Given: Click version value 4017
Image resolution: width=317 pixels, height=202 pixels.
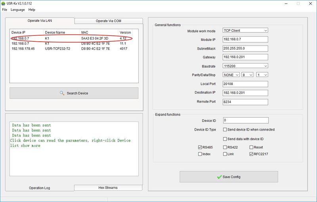Looking at the screenshot, I should (124, 48).
